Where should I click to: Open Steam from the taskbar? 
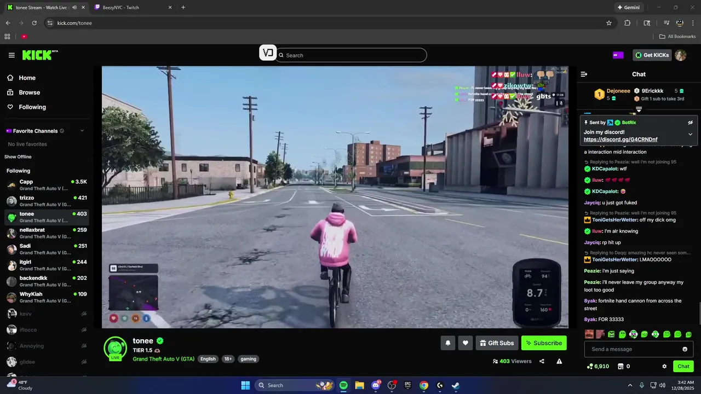pyautogui.click(x=456, y=385)
